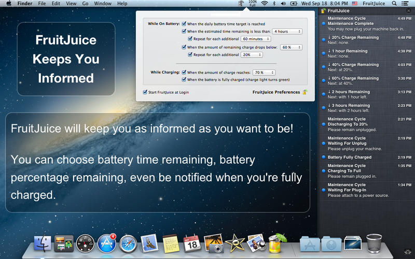
Task: Open the Finder menu
Action: pyautogui.click(x=25, y=4)
